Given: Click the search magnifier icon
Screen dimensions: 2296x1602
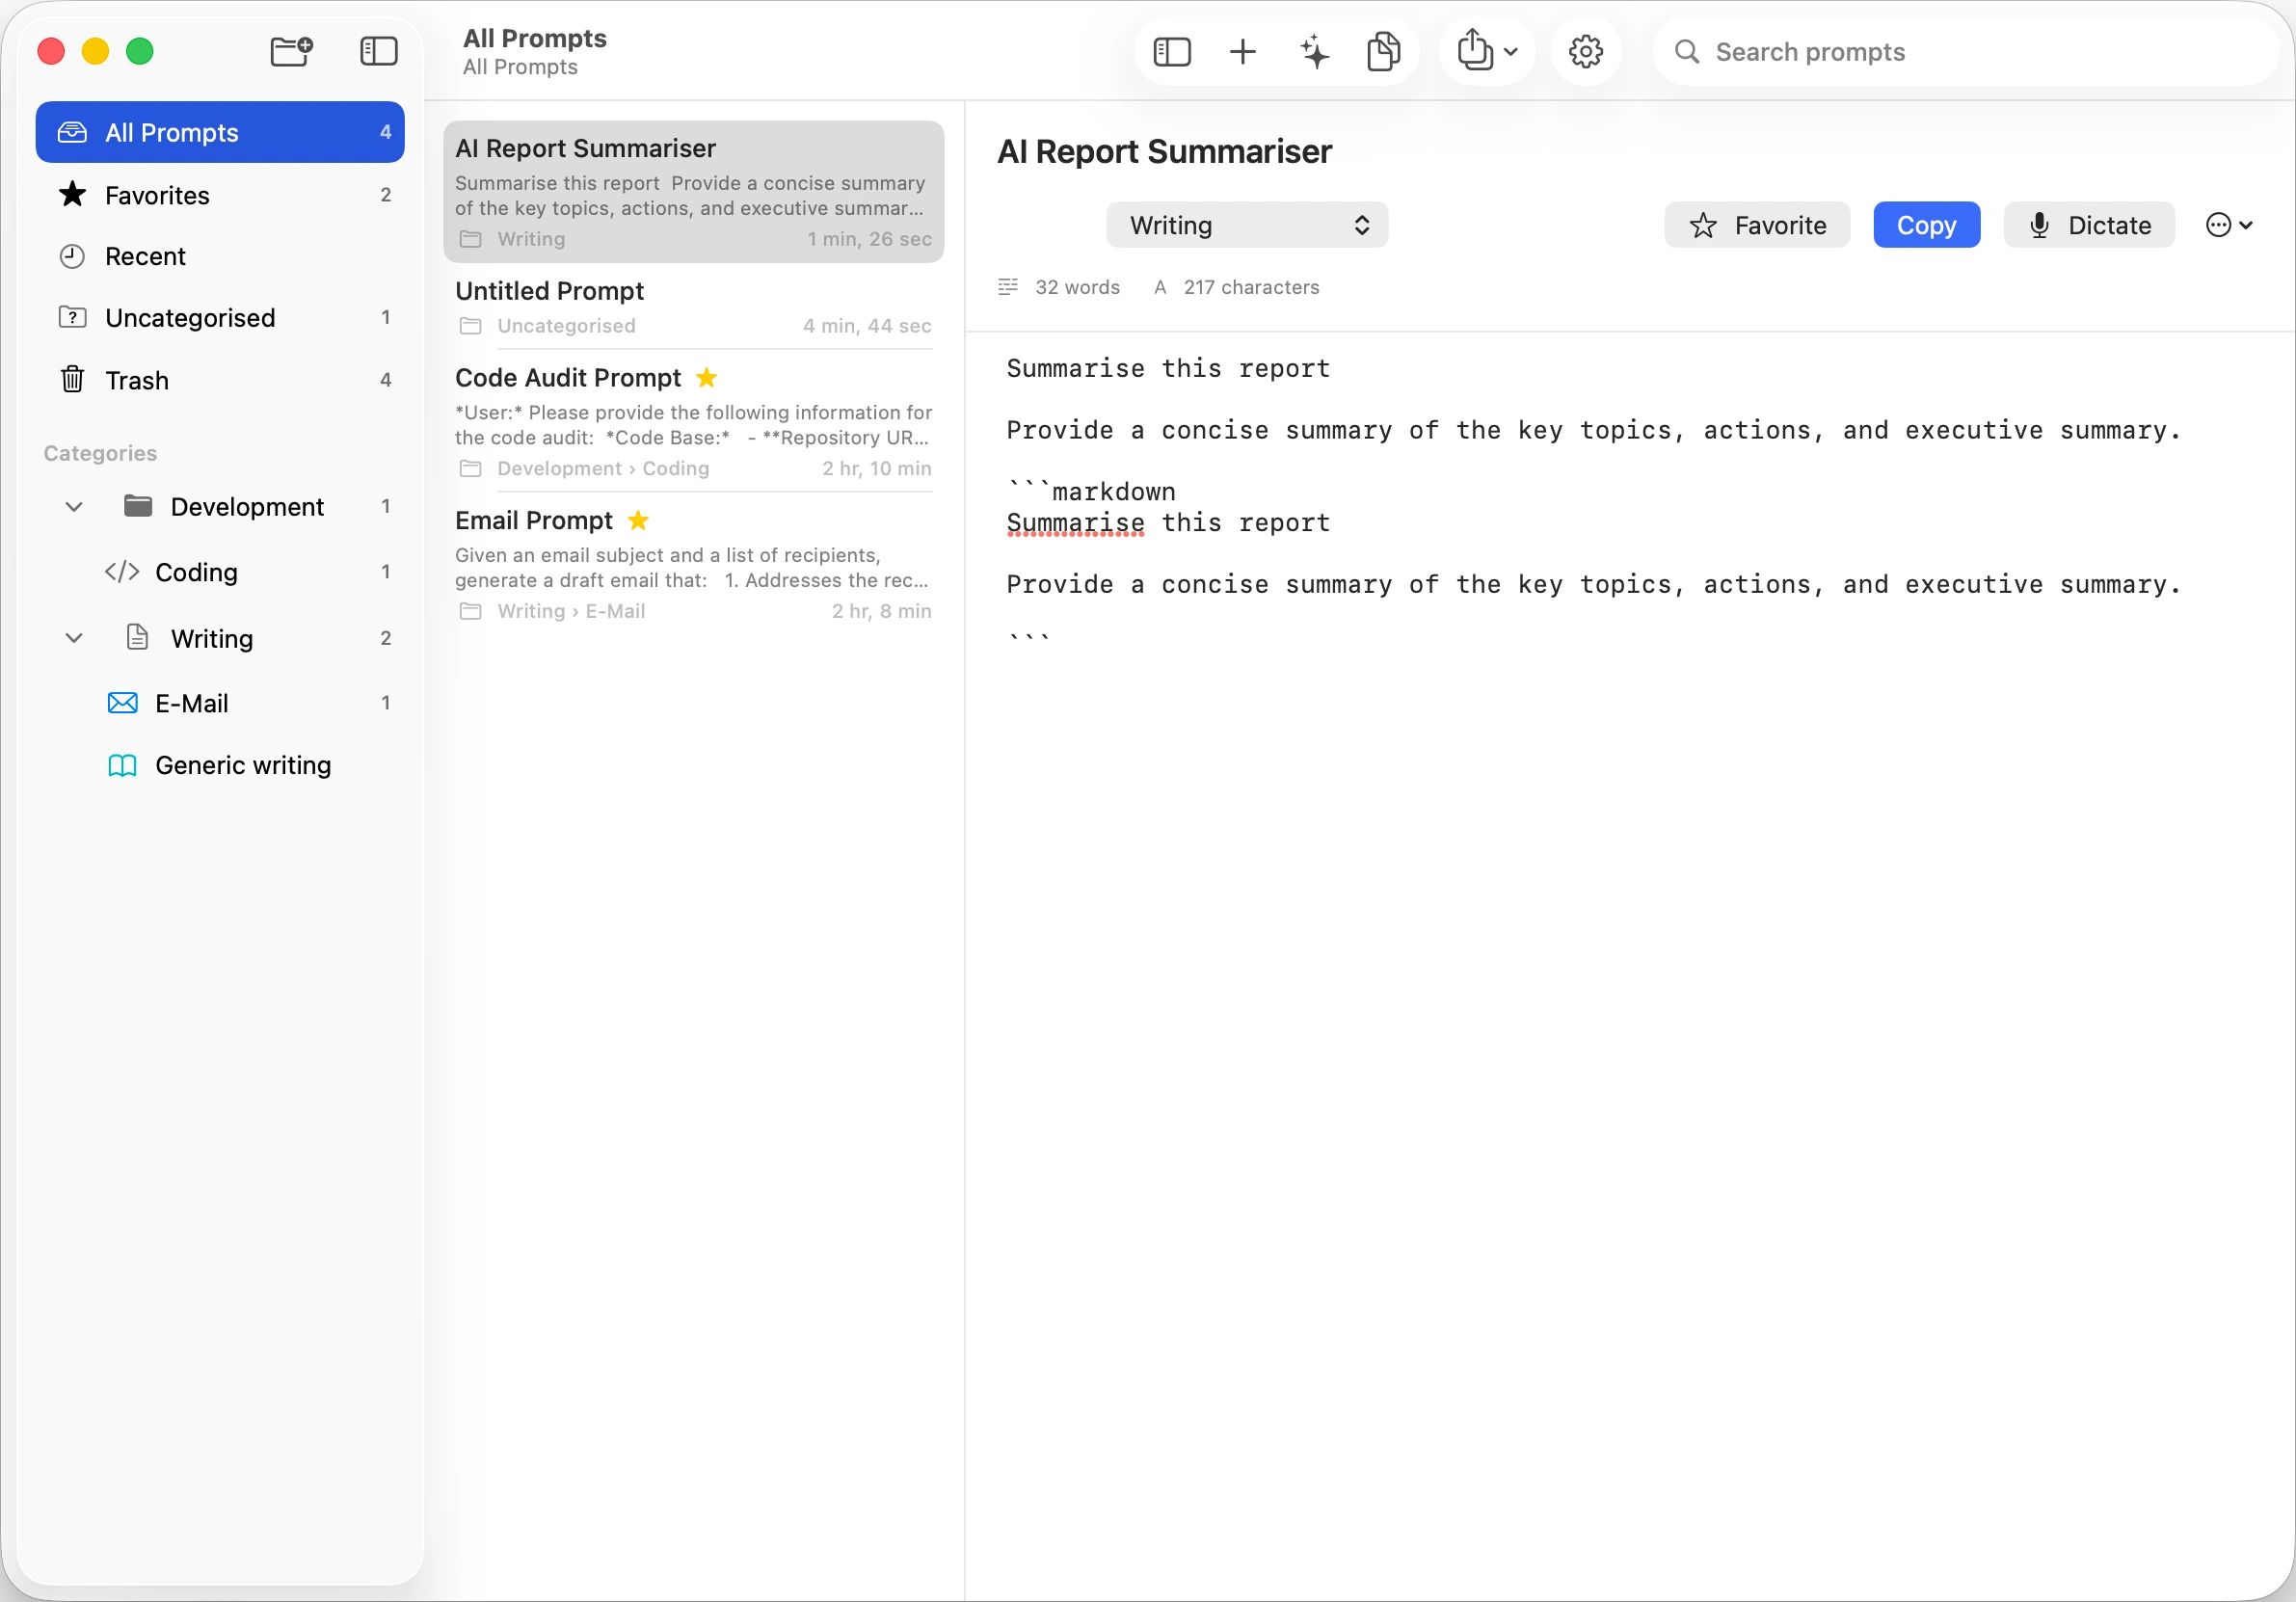Looking at the screenshot, I should point(1687,51).
